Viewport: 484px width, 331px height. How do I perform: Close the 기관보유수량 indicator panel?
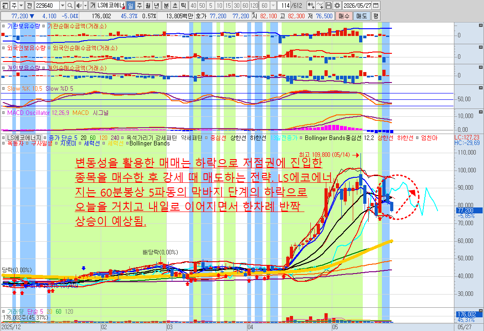(x=481, y=26)
